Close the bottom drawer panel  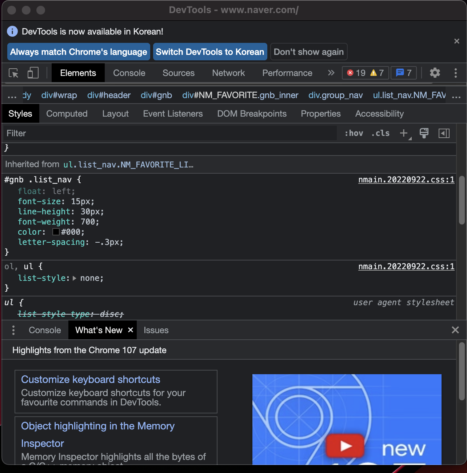455,330
